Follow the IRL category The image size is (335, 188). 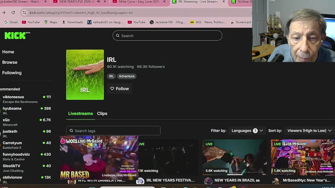coord(120,89)
